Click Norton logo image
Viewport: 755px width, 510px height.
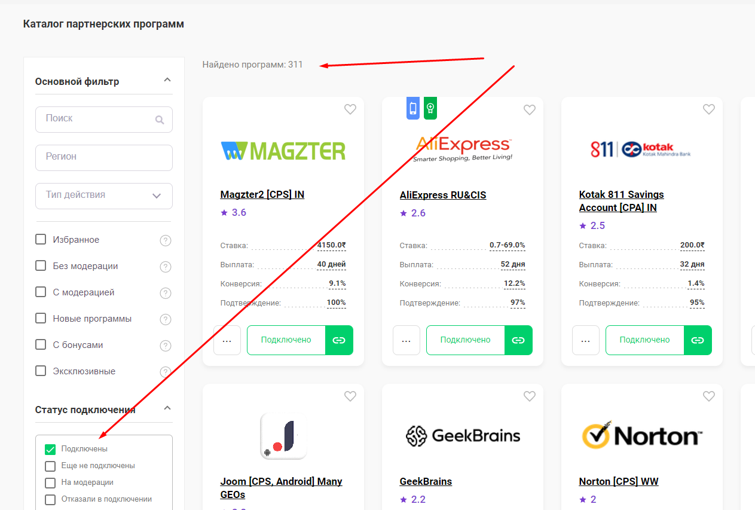tap(642, 435)
